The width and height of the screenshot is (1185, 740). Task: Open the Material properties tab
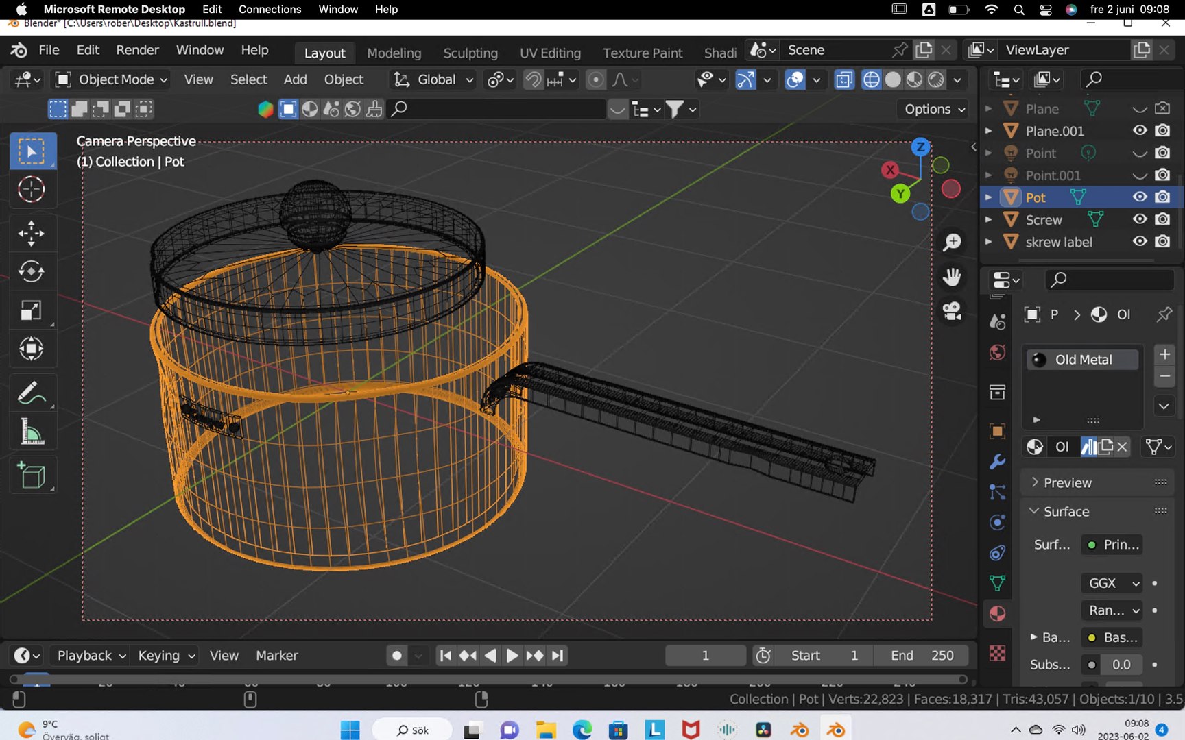point(998,613)
